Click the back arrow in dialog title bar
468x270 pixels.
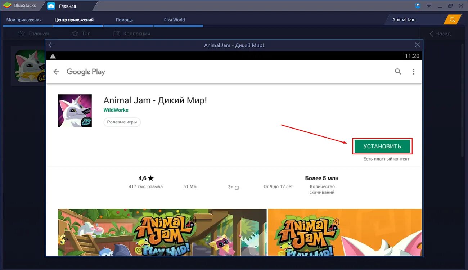[51, 45]
